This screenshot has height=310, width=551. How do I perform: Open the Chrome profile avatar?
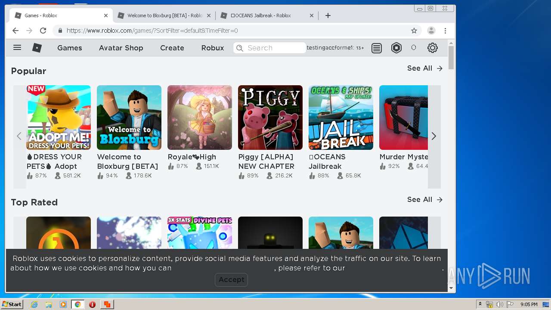(x=431, y=31)
